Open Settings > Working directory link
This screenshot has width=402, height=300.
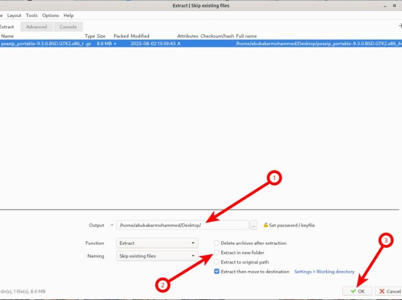pyautogui.click(x=324, y=272)
